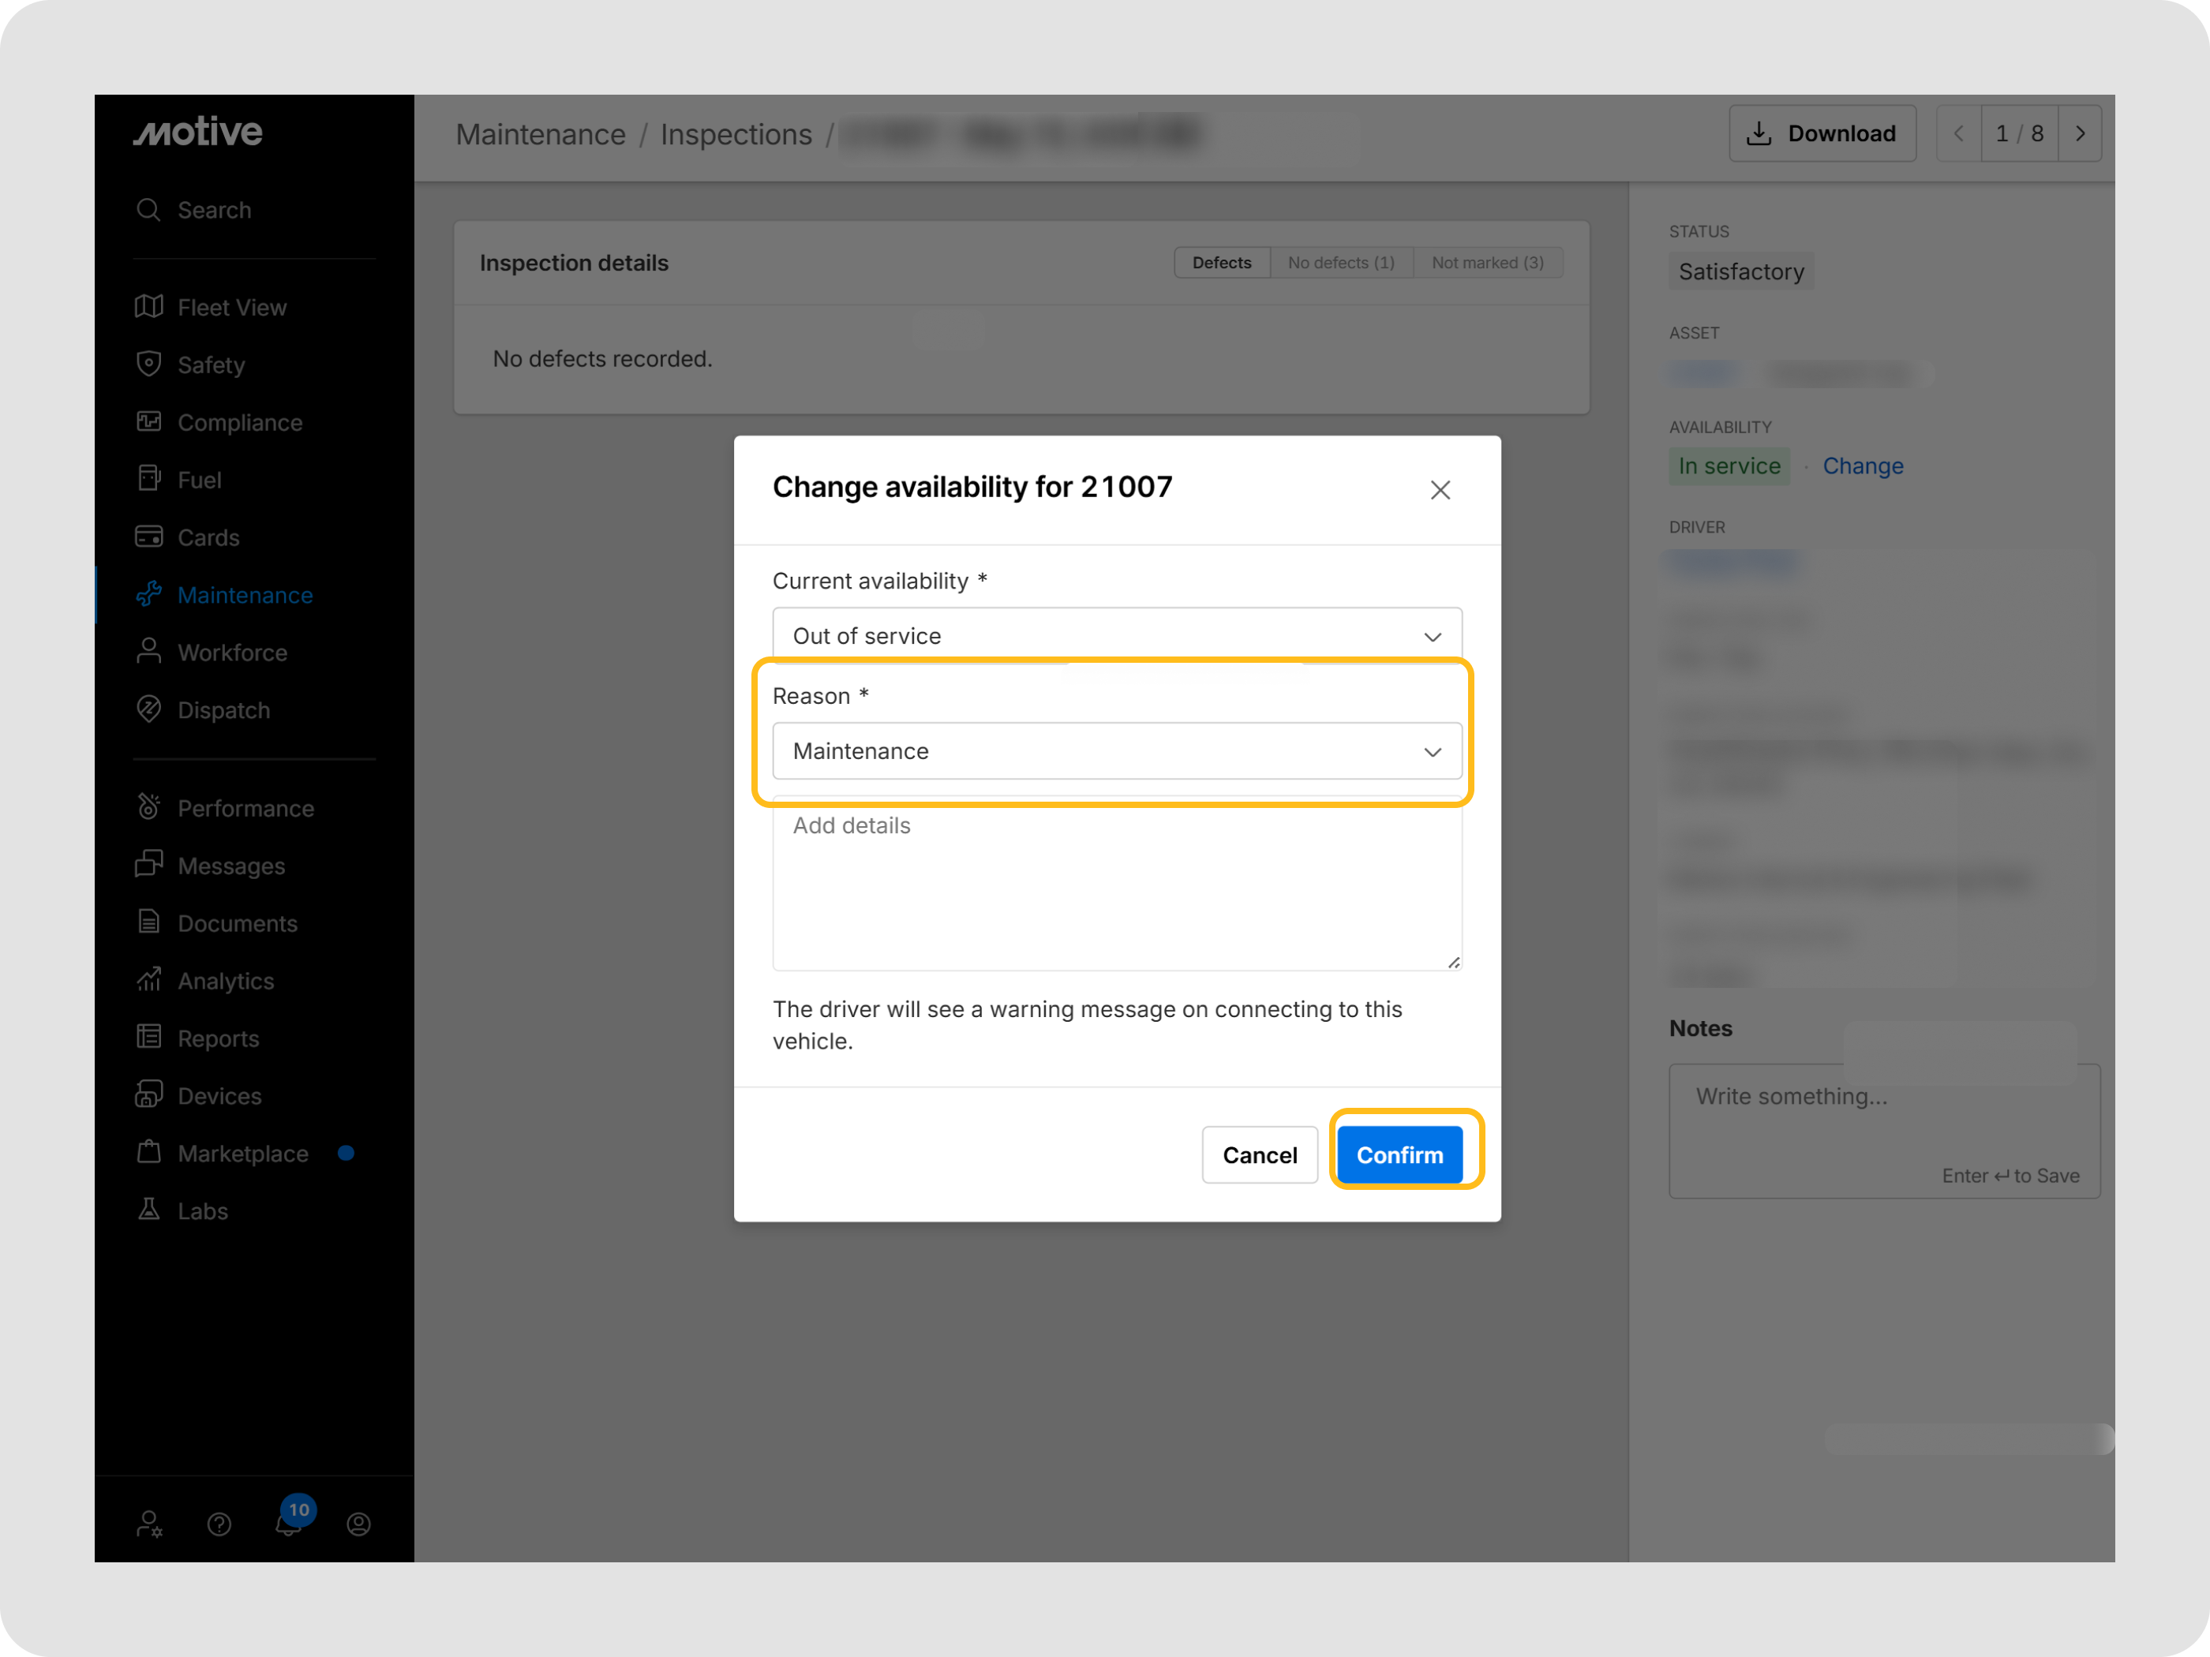The width and height of the screenshot is (2210, 1657).
Task: Click the Documents page icon
Action: point(149,922)
